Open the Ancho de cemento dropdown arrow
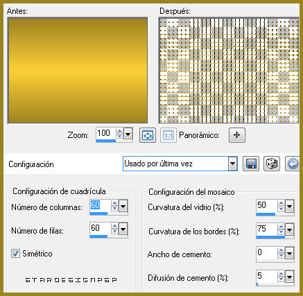The image size is (303, 296). coord(289,254)
